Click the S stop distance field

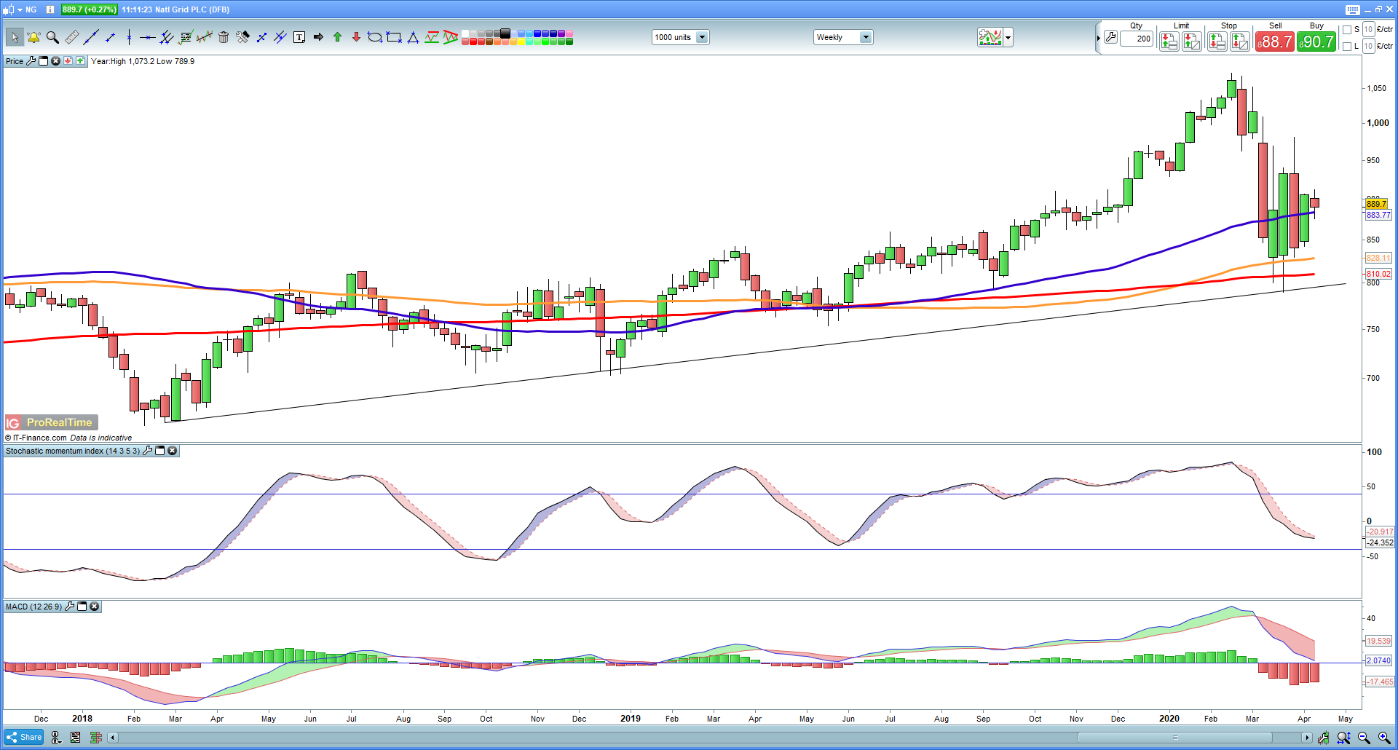(1368, 29)
